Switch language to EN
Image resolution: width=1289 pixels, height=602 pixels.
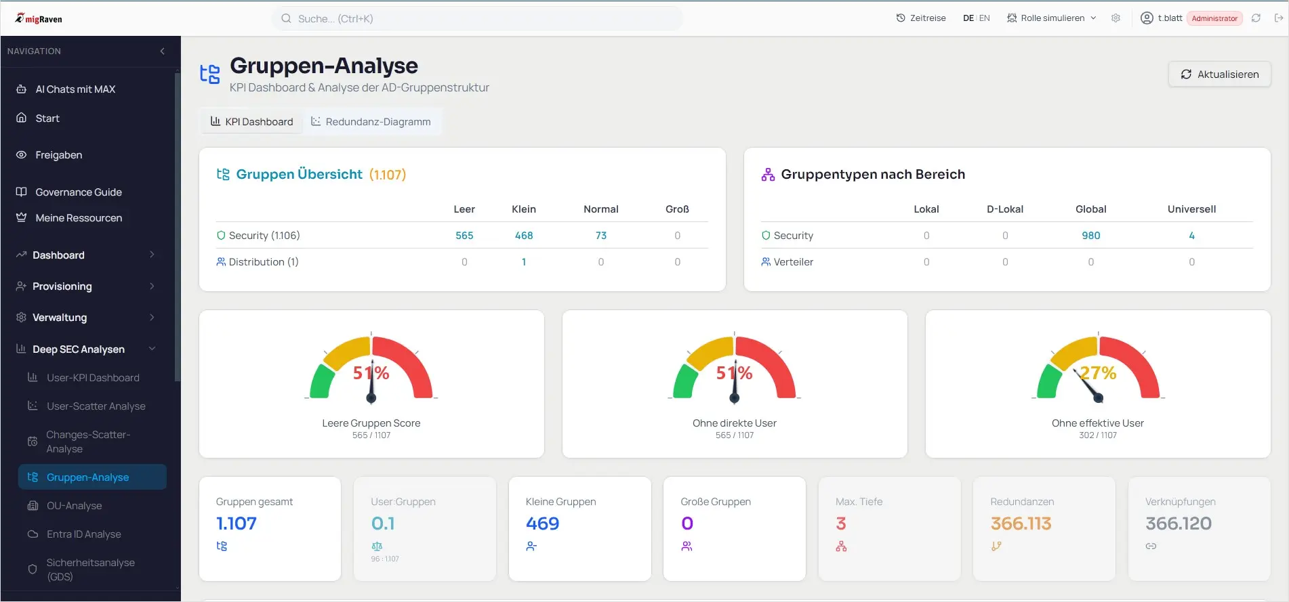click(x=984, y=18)
